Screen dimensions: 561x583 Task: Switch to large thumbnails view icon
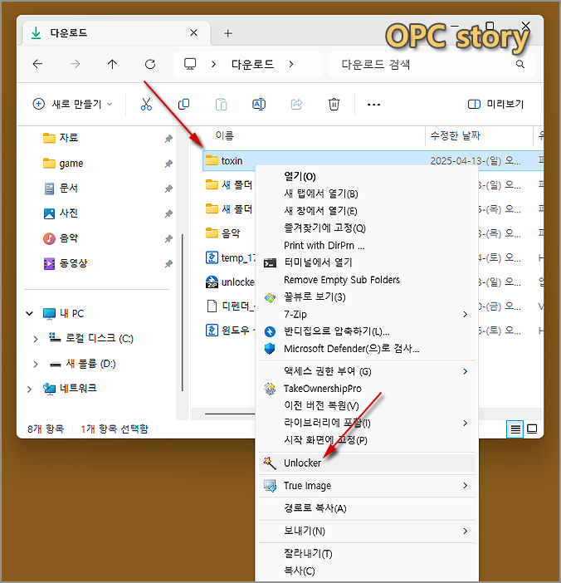click(532, 429)
